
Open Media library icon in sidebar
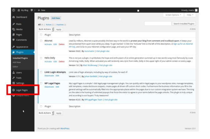pos(14,29)
